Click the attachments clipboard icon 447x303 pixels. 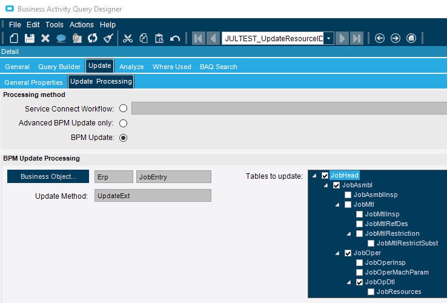pos(77,38)
